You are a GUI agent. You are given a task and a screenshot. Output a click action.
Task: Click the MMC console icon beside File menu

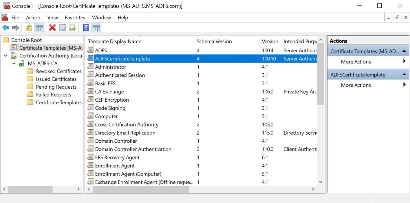click(5, 17)
